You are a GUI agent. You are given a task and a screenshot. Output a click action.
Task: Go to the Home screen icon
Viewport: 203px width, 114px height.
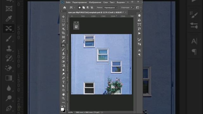[x=65, y=8]
